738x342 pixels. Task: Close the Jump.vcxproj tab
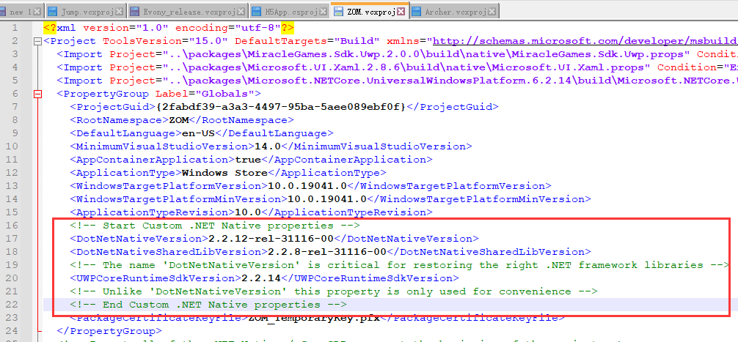click(x=120, y=12)
